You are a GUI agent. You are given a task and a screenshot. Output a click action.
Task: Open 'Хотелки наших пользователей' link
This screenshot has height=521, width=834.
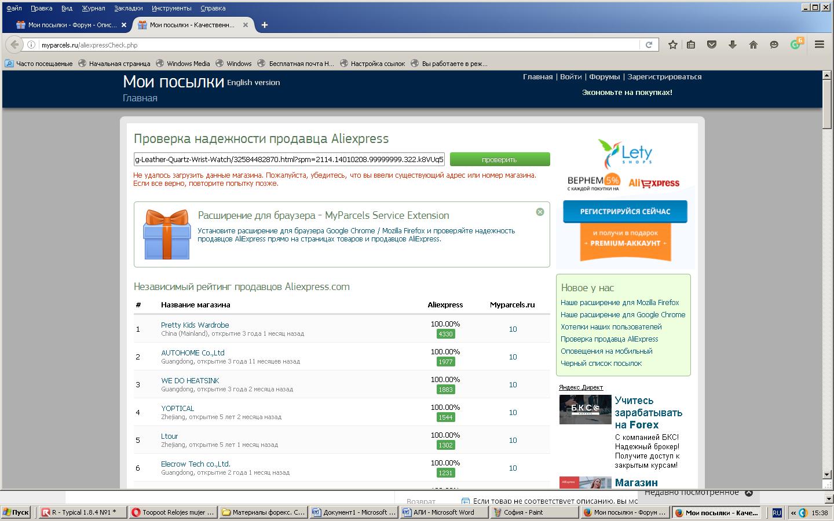(611, 326)
